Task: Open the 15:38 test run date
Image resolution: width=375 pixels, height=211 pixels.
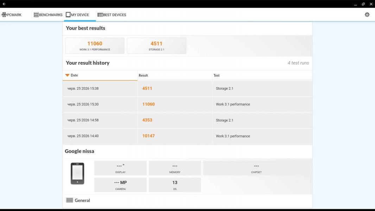Action: 83,88
